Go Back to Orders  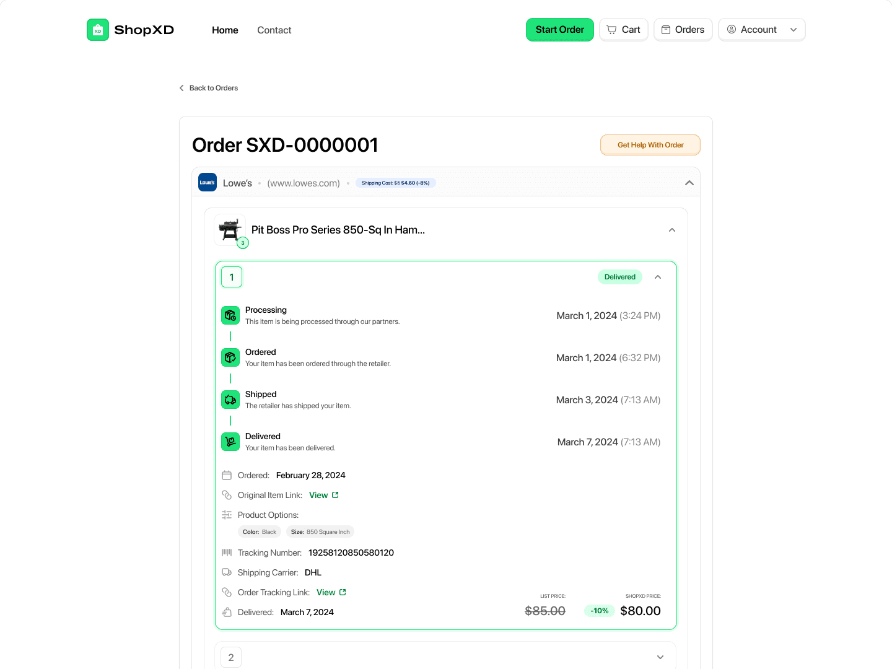pos(209,88)
